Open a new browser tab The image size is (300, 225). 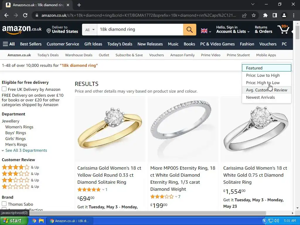[79, 5]
